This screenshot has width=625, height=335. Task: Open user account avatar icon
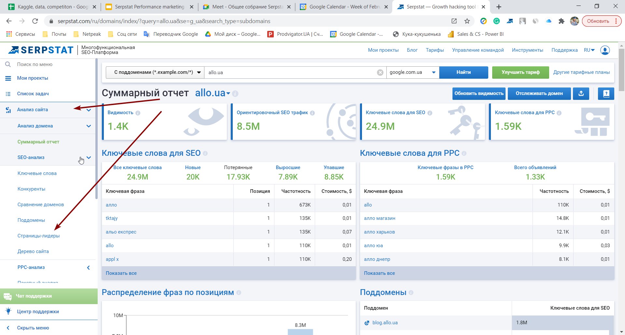pyautogui.click(x=605, y=50)
